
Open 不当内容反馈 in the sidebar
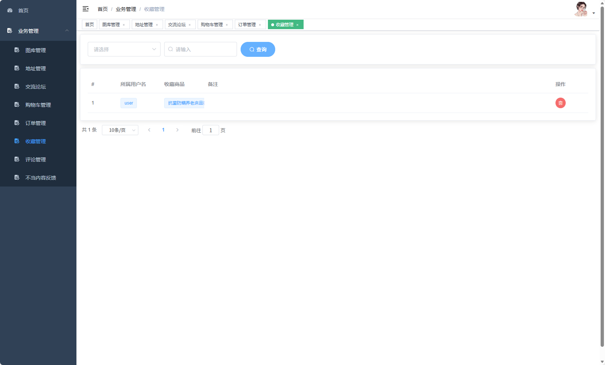click(x=40, y=178)
